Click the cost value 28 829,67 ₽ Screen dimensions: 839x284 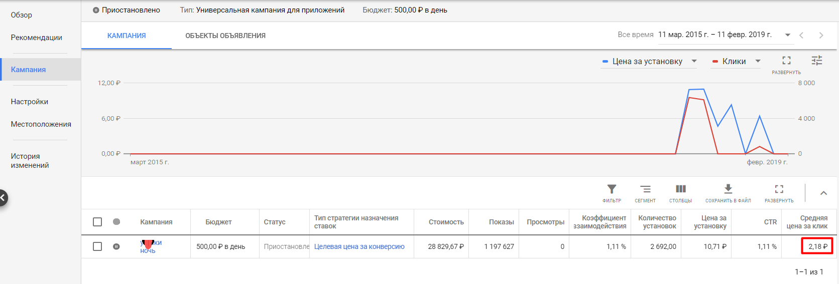click(x=446, y=246)
